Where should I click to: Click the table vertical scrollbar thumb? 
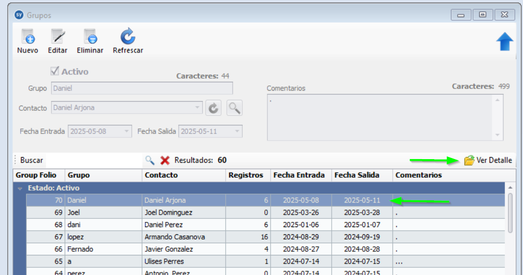[510, 213]
